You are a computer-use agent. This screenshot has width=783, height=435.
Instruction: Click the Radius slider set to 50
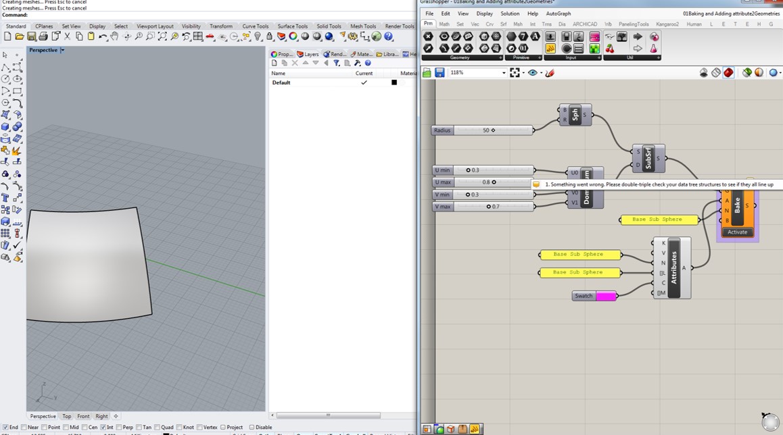[x=482, y=130]
